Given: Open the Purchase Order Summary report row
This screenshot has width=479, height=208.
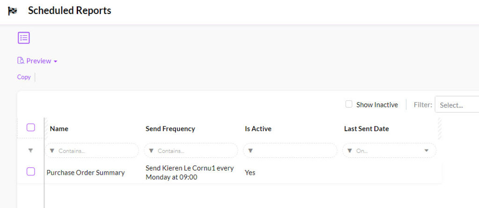Looking at the screenshot, I should (x=229, y=172).
